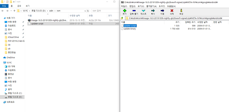Open the 도움말(H) menu in 7-Zip
Viewport: 229px width, 112px height.
[x=171, y=6]
